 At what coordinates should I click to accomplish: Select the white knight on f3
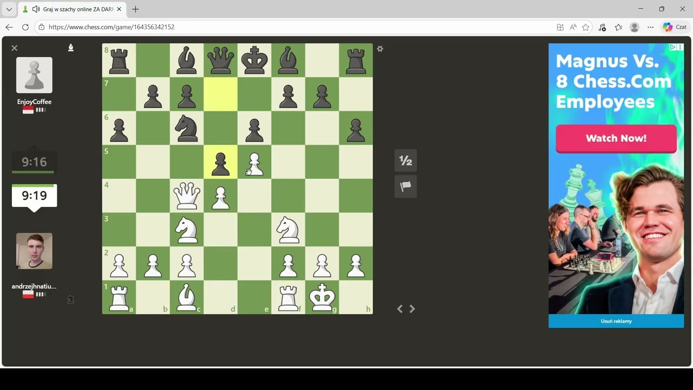[x=288, y=230]
